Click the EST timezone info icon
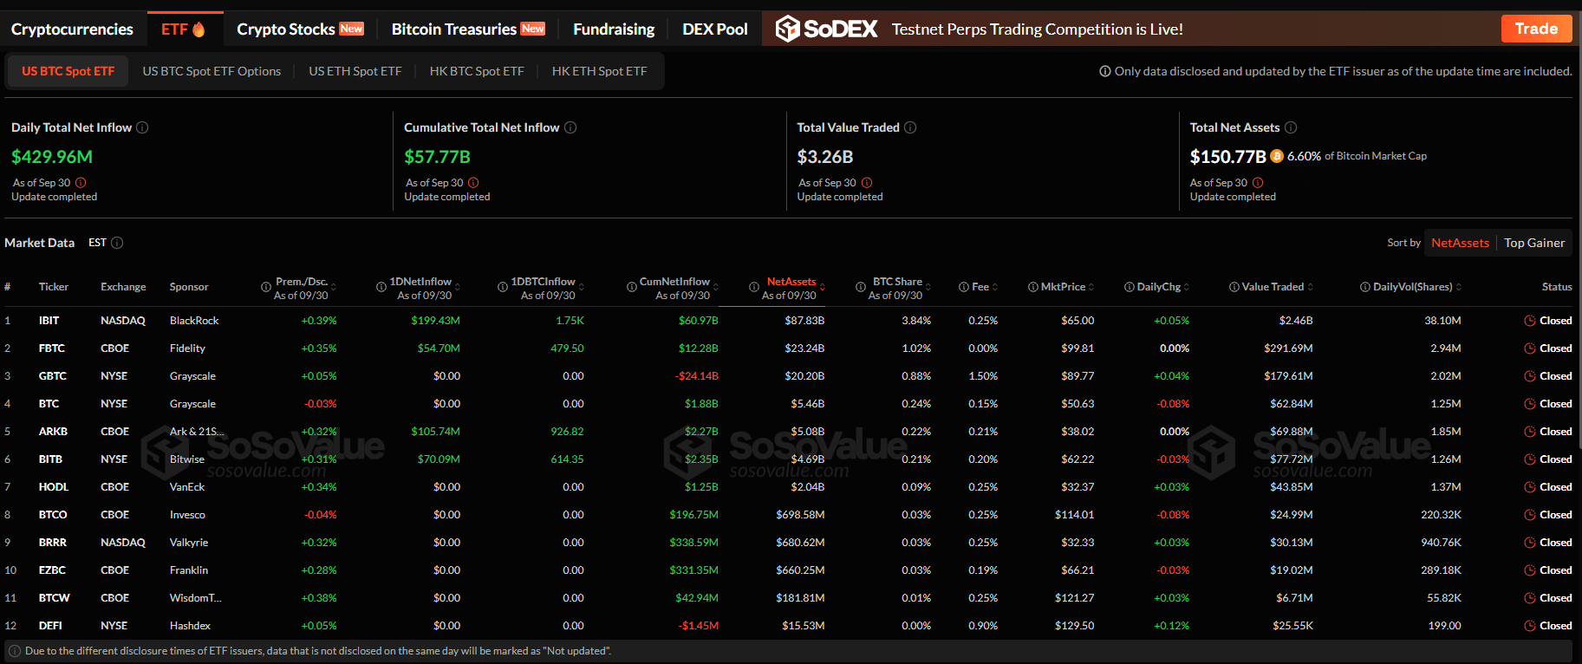1582x664 pixels. pos(117,243)
